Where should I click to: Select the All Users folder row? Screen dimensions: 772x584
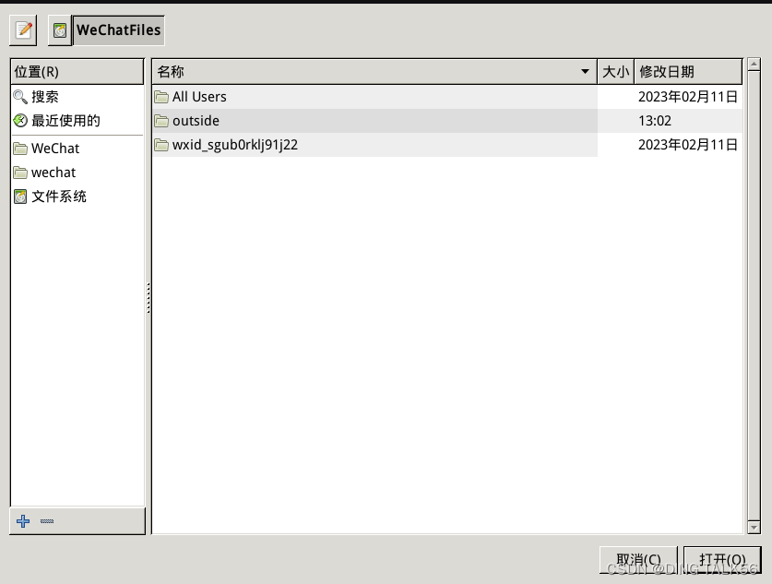pyautogui.click(x=447, y=97)
